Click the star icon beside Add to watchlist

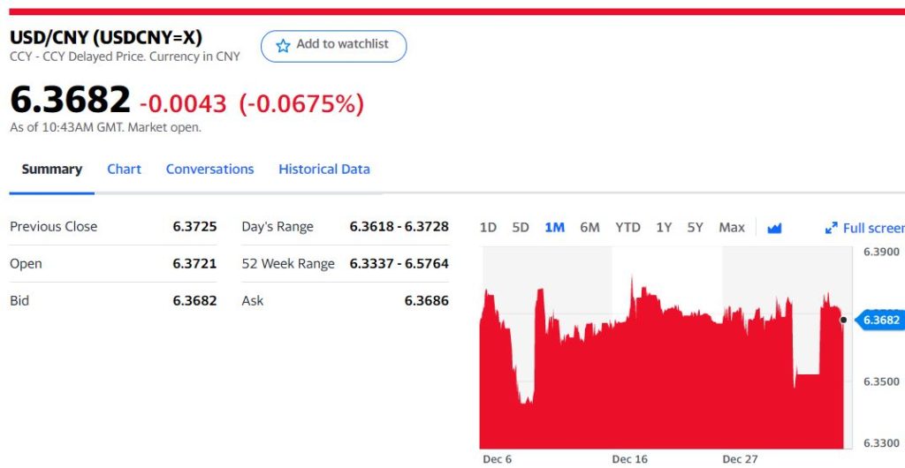(283, 45)
